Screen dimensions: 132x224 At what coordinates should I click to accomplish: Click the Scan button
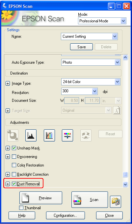pos(90,200)
